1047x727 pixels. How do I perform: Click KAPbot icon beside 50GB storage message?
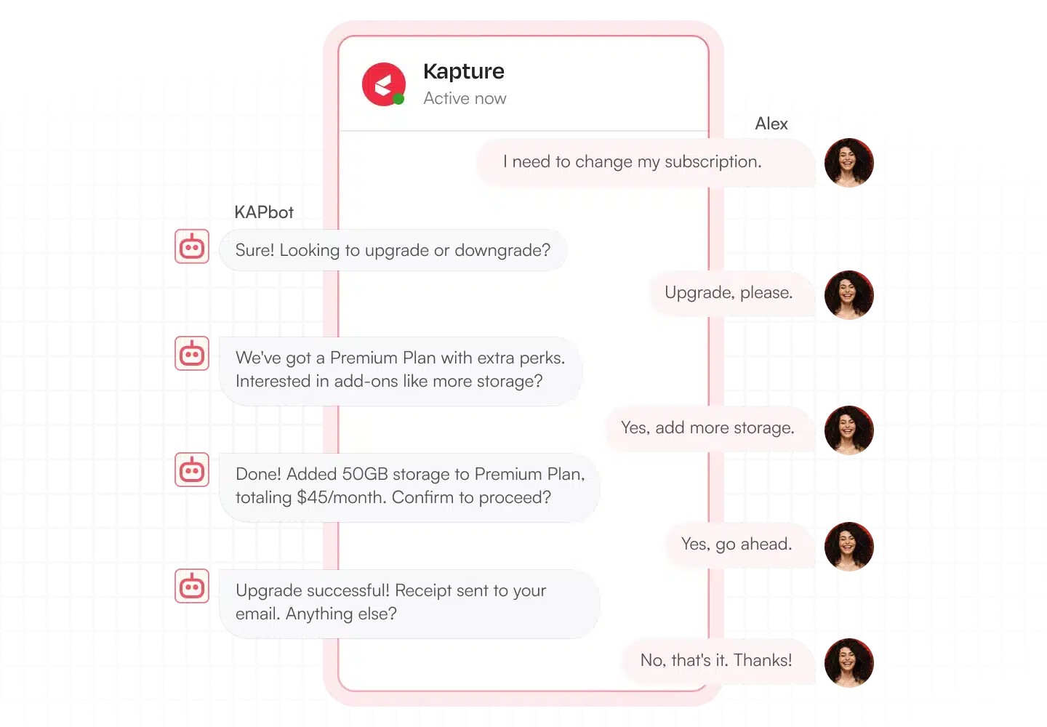point(192,470)
